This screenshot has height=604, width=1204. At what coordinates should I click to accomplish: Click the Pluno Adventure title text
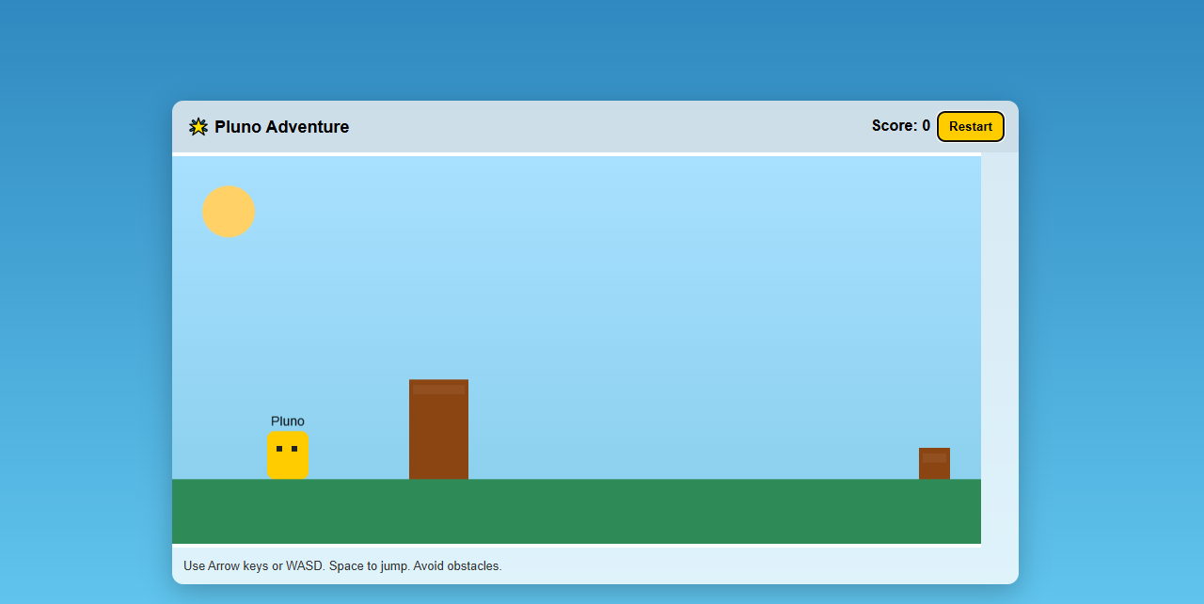[281, 127]
